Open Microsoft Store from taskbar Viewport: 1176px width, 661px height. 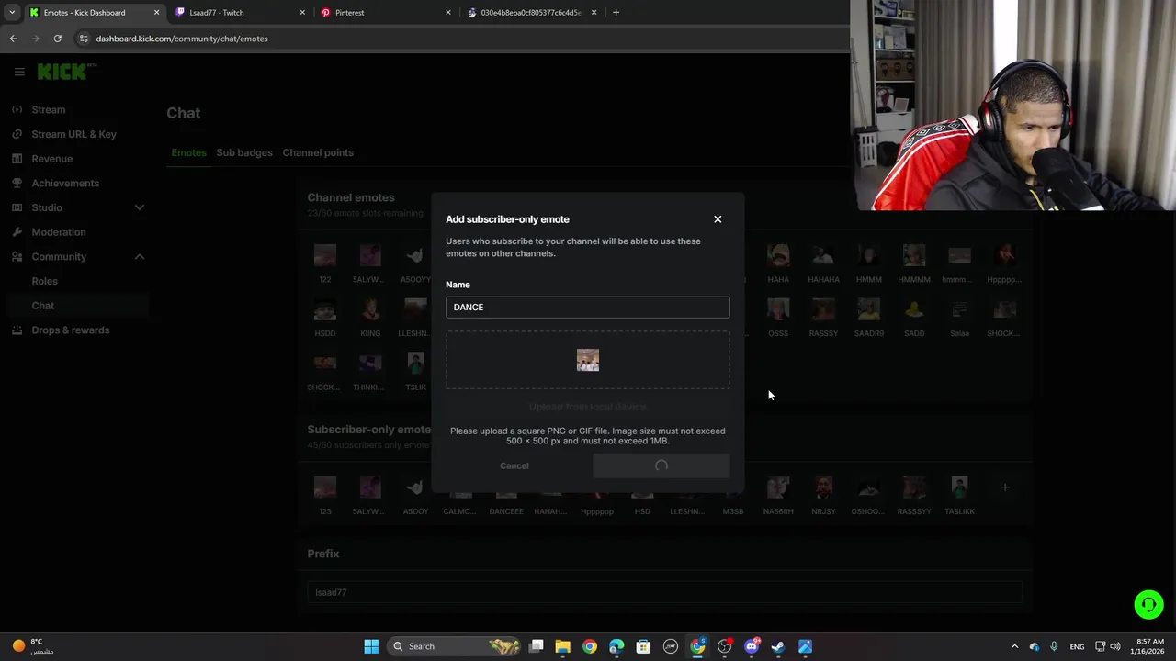tap(643, 646)
